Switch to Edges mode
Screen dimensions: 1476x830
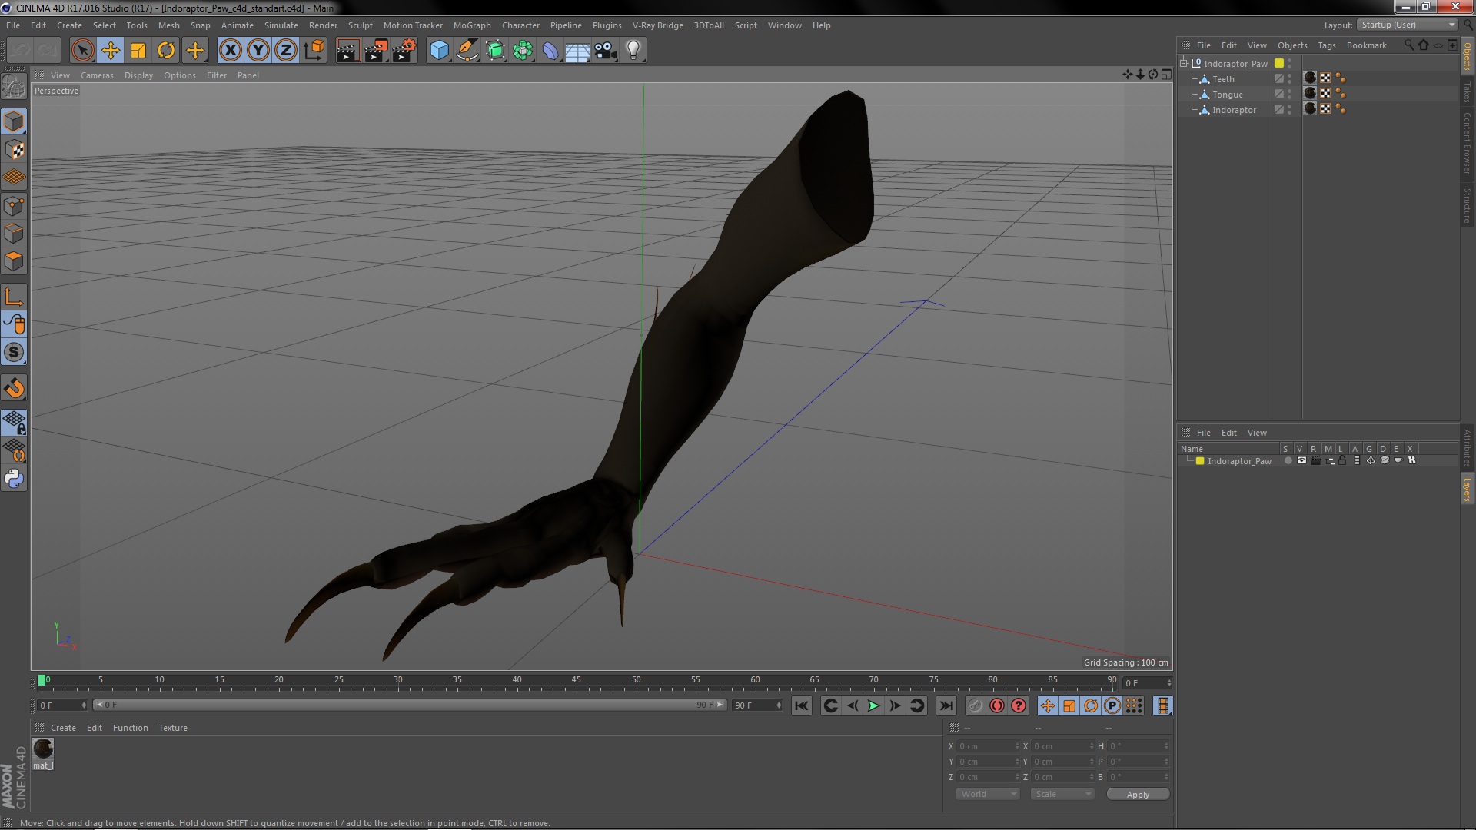(x=14, y=234)
